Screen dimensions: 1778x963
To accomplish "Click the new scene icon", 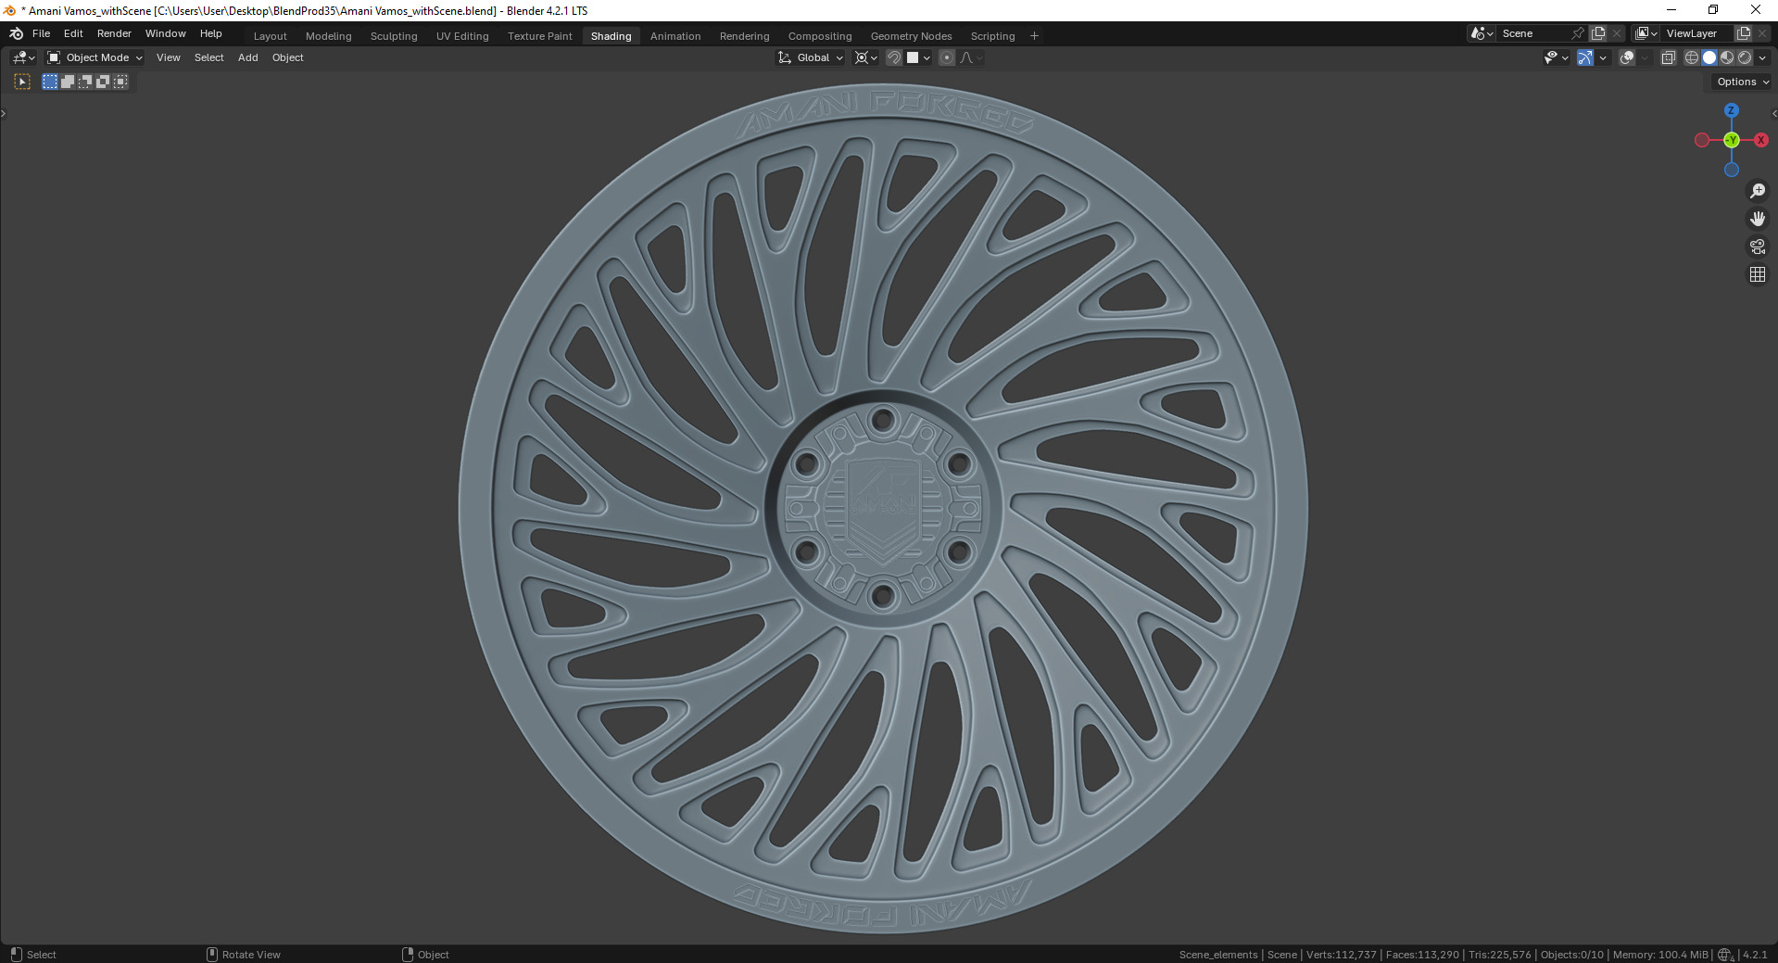I will pyautogui.click(x=1598, y=33).
